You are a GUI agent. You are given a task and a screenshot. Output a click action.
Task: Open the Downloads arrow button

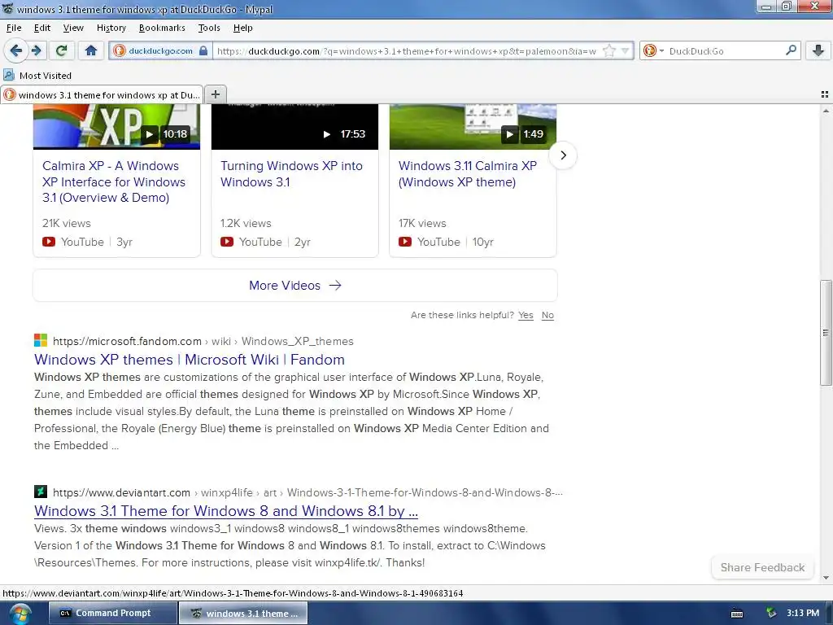[818, 50]
